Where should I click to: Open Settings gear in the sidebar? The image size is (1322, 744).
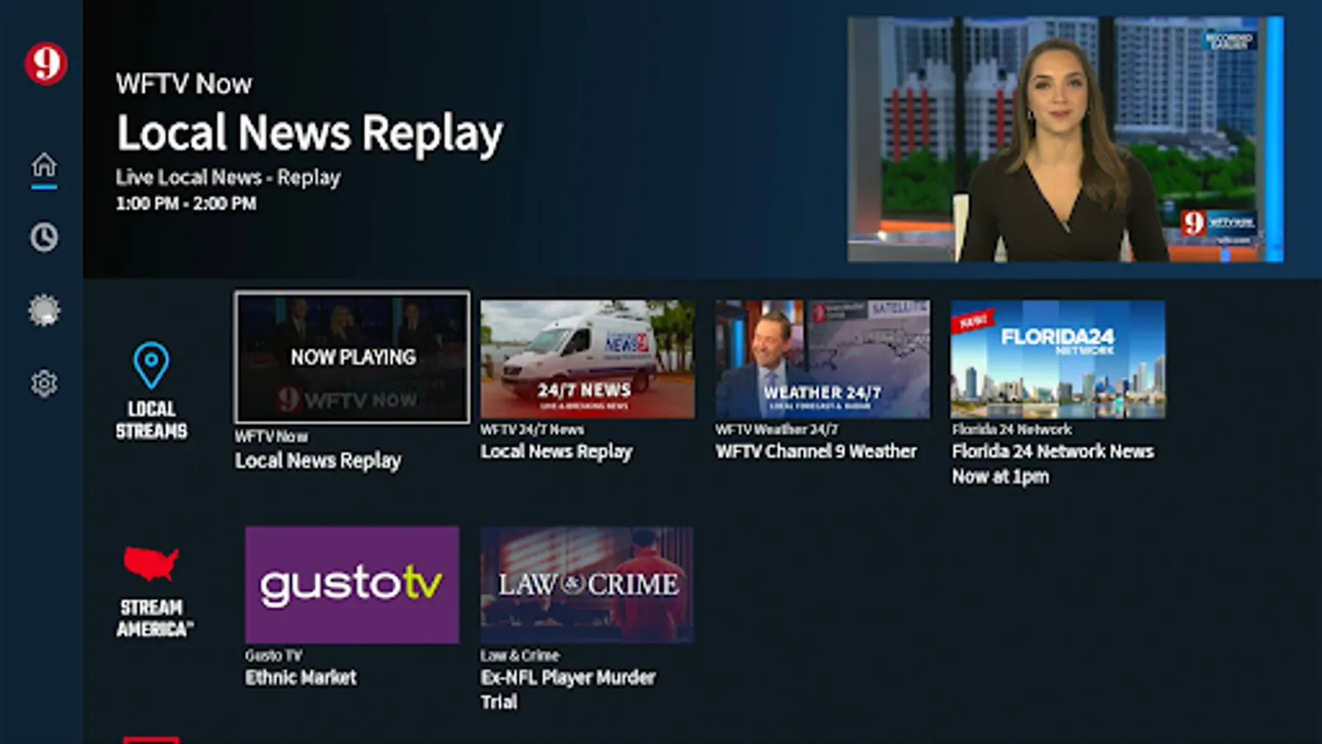45,383
